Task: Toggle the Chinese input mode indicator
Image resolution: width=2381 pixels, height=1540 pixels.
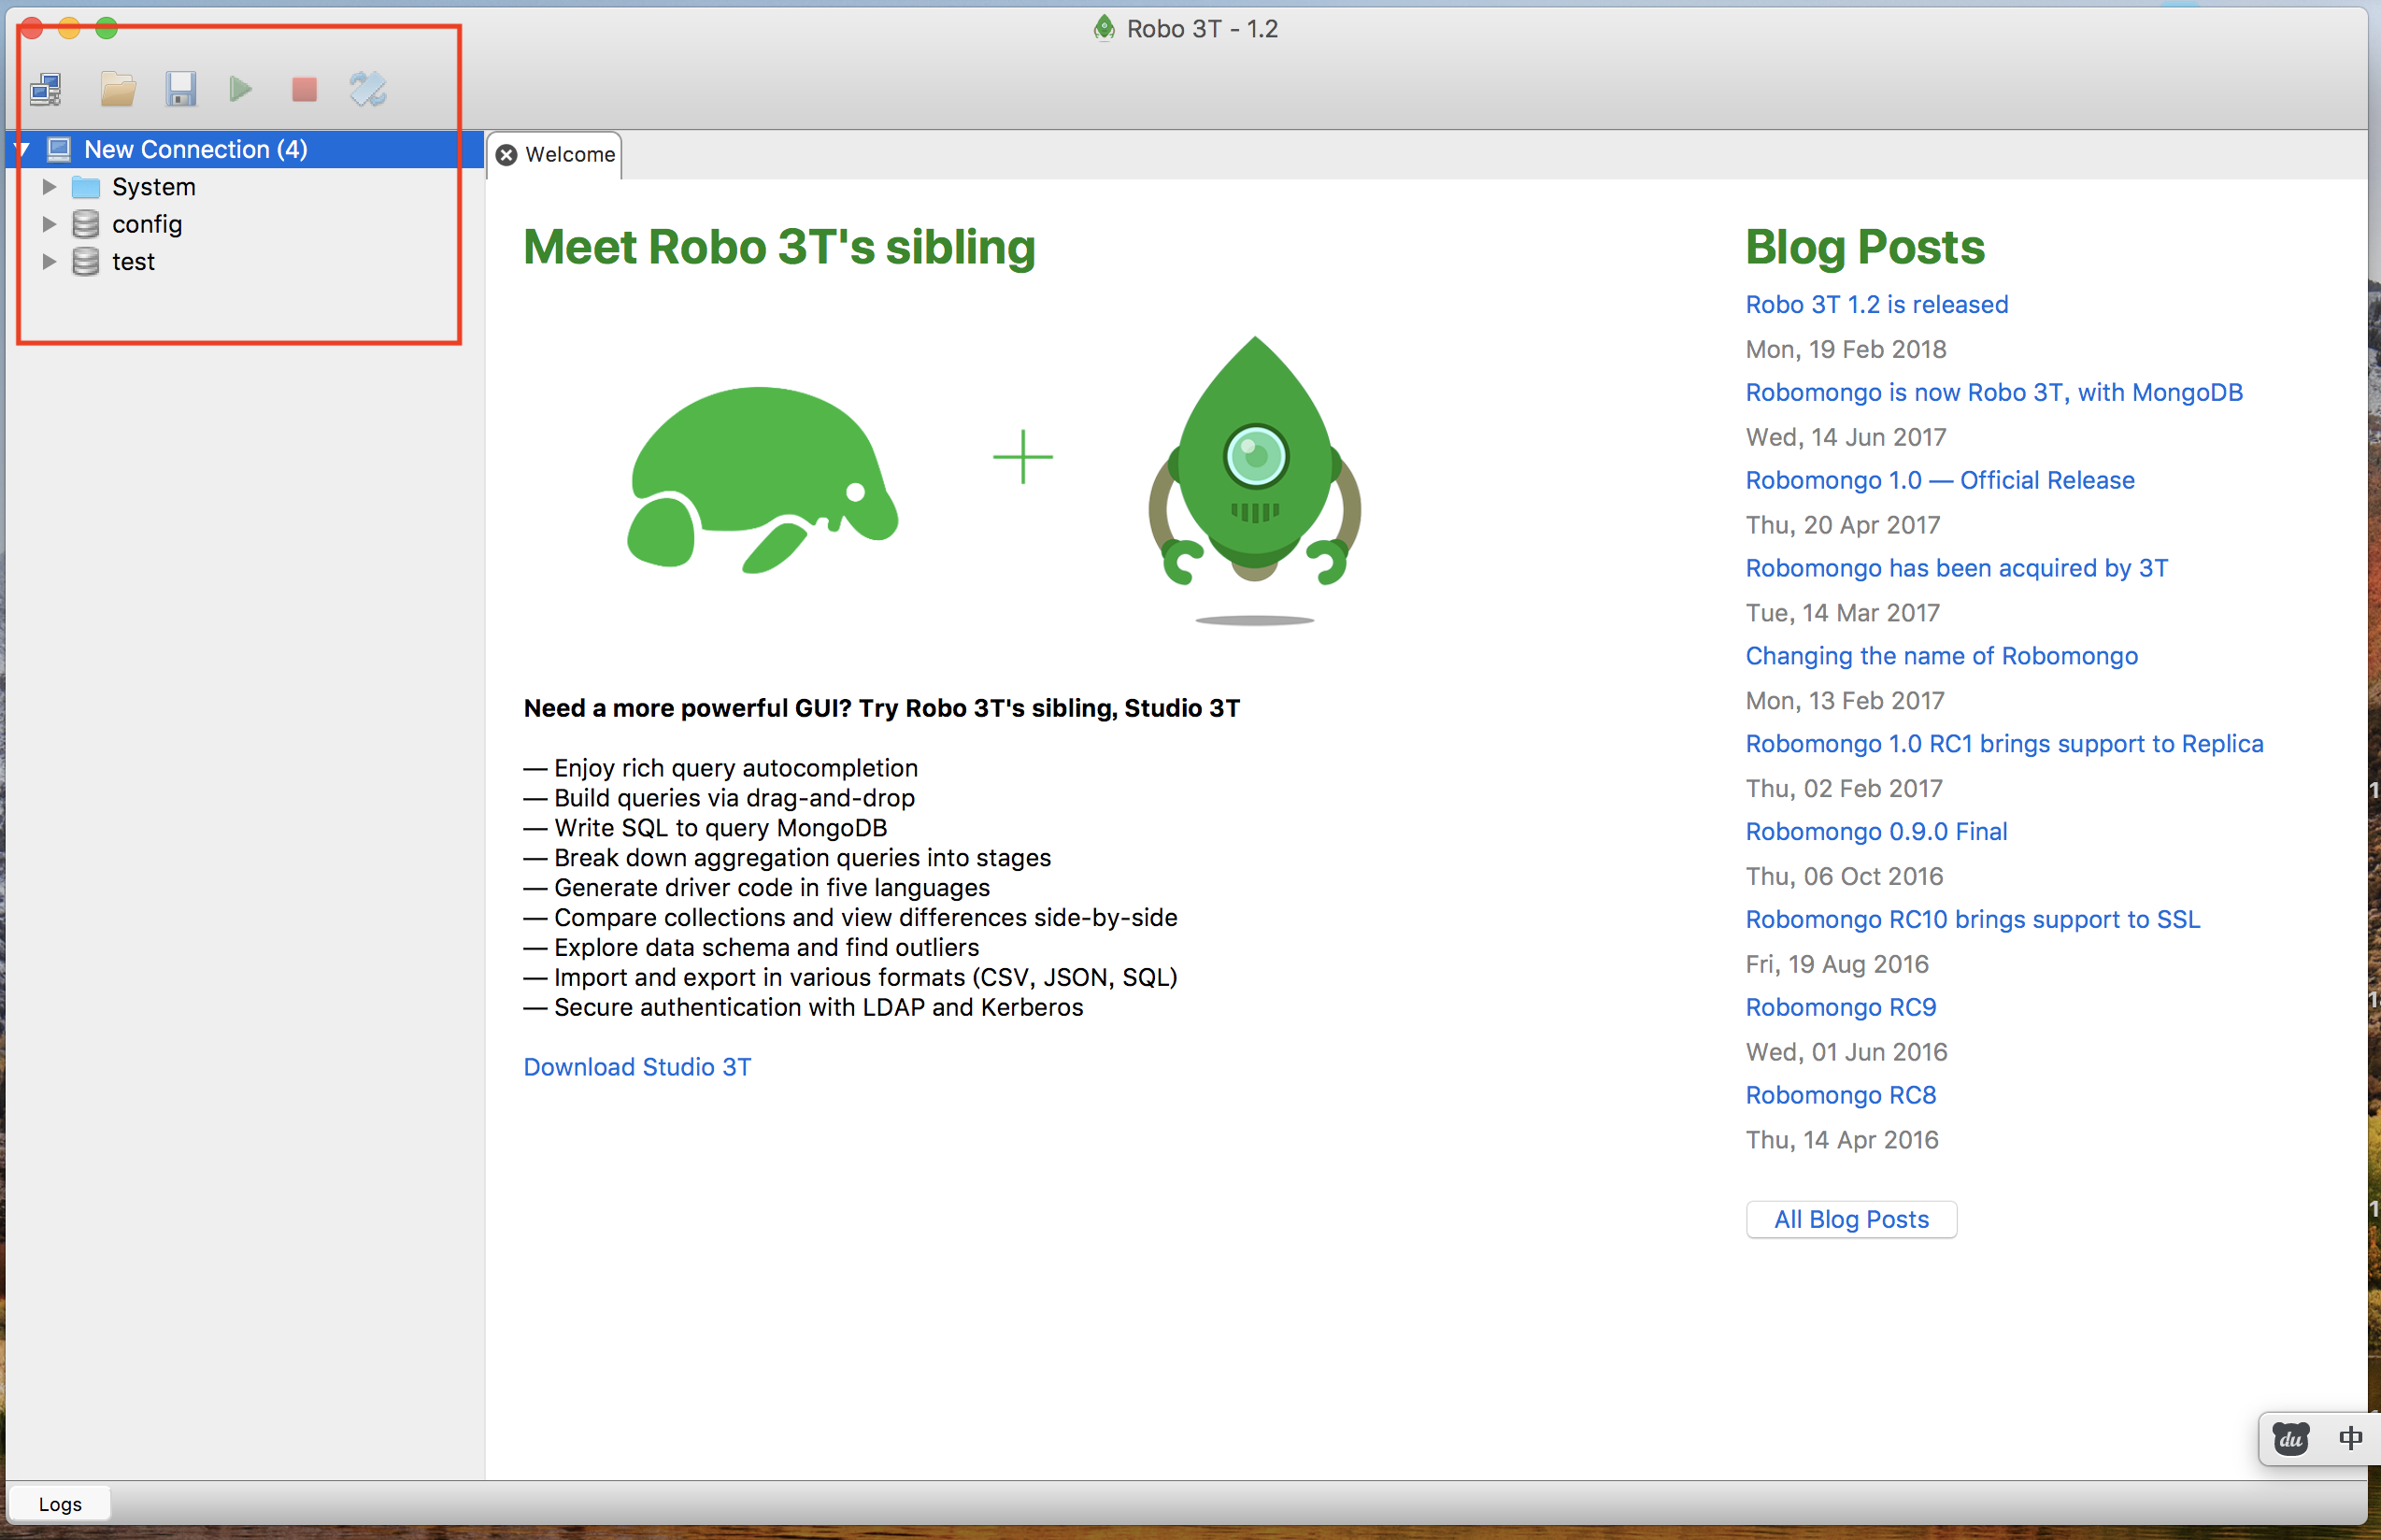Action: (x=2351, y=1438)
